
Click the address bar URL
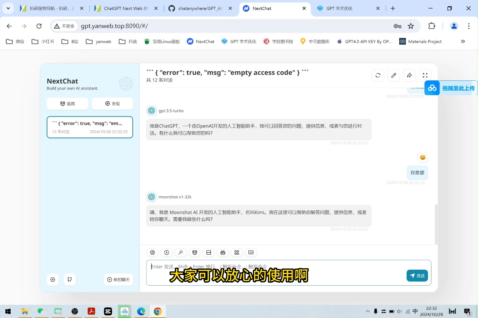[x=114, y=26]
